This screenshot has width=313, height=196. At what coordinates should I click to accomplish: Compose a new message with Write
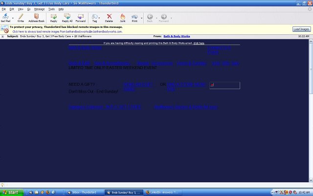coord(21,18)
